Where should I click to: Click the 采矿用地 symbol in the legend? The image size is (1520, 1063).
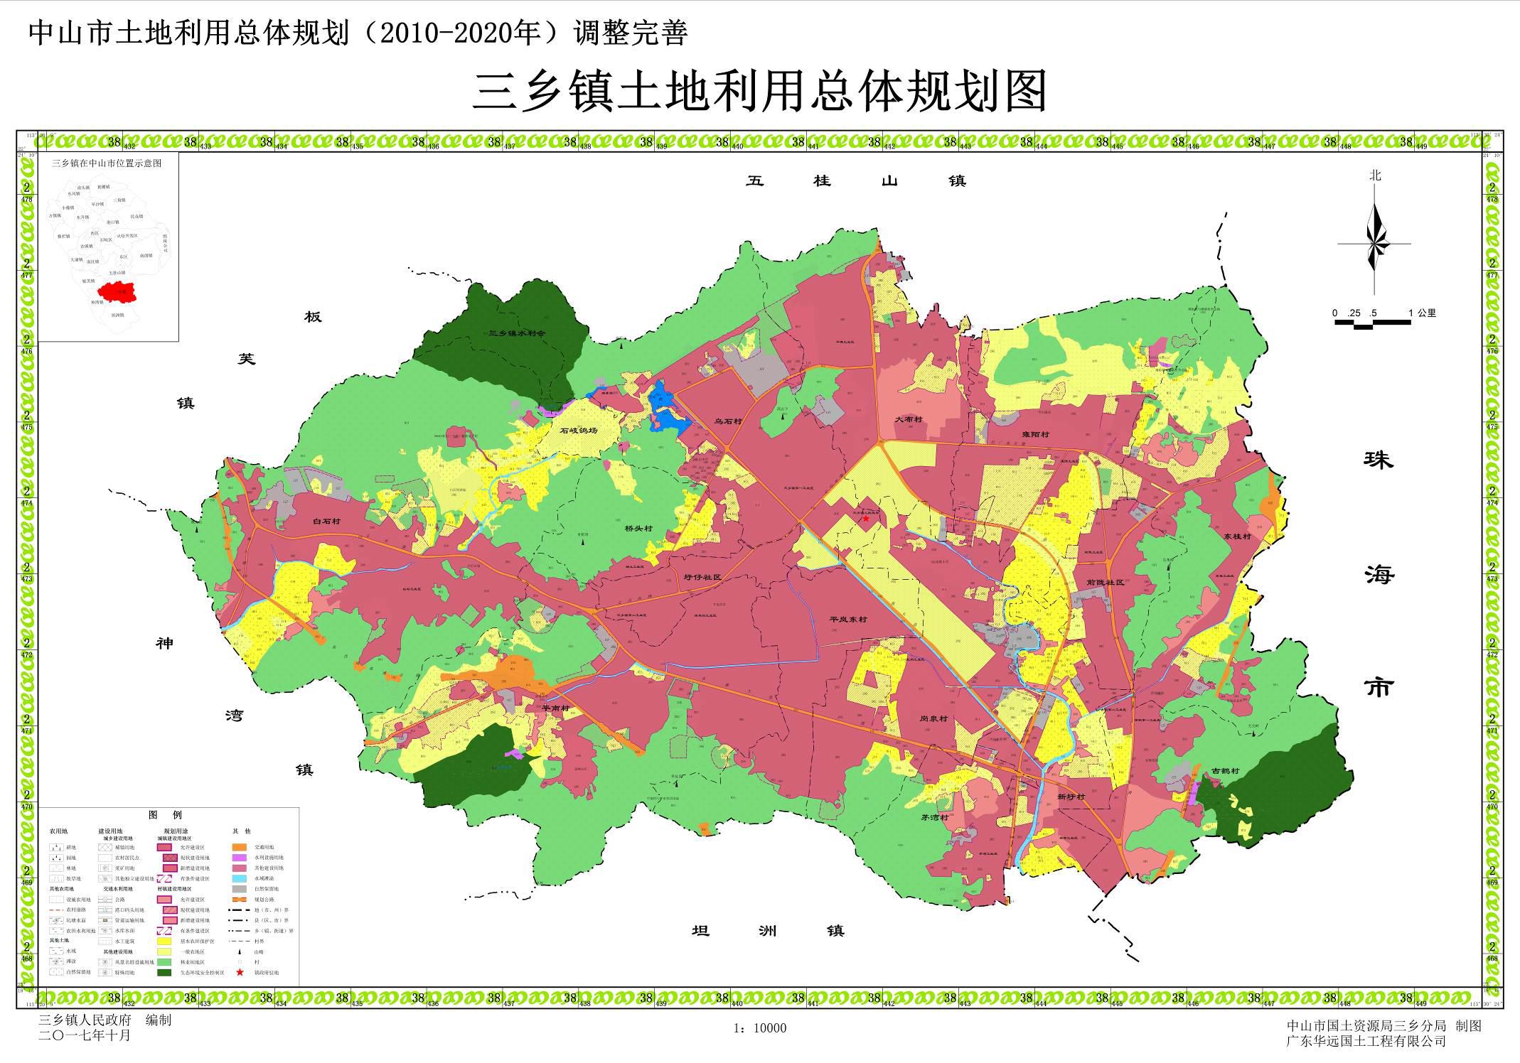[x=105, y=868]
